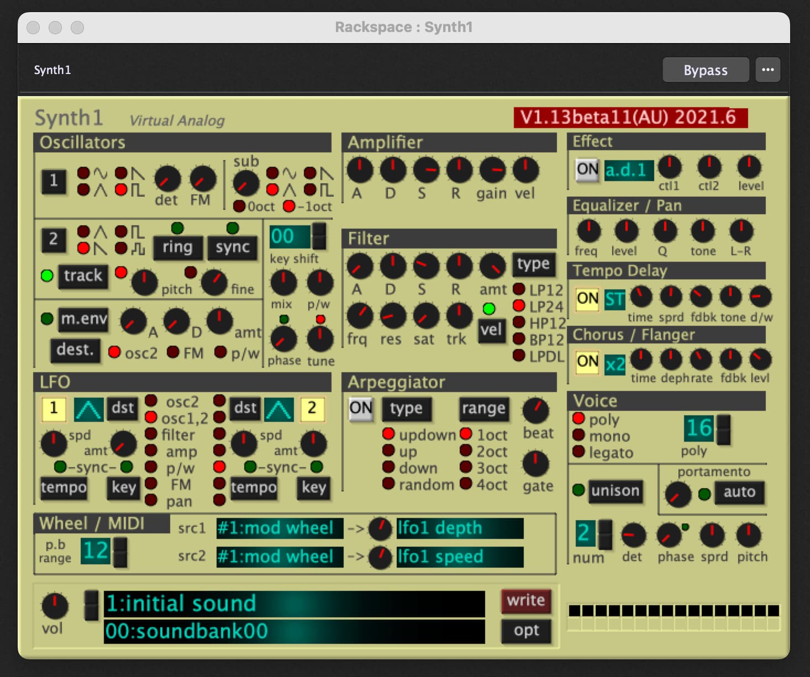
Task: Click LFO 1 triangle waveform icon
Action: (x=89, y=409)
